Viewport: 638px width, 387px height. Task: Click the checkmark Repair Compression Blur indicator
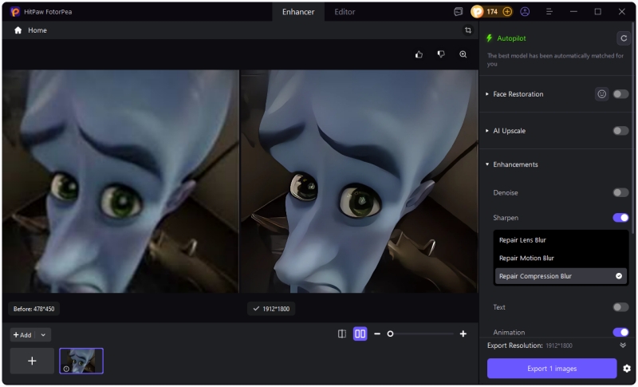pyautogui.click(x=619, y=276)
